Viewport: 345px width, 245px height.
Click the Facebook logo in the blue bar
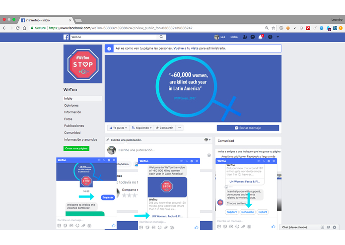pos(66,37)
